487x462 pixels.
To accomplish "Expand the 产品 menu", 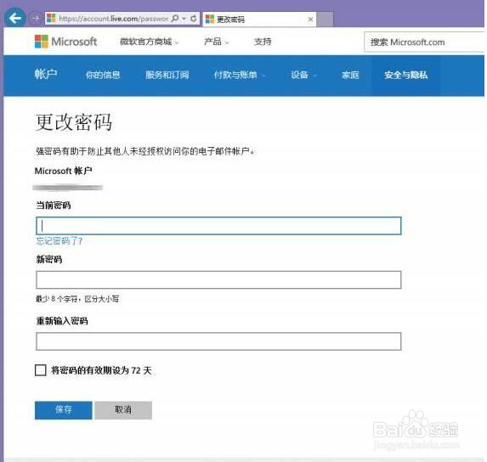I will [216, 42].
